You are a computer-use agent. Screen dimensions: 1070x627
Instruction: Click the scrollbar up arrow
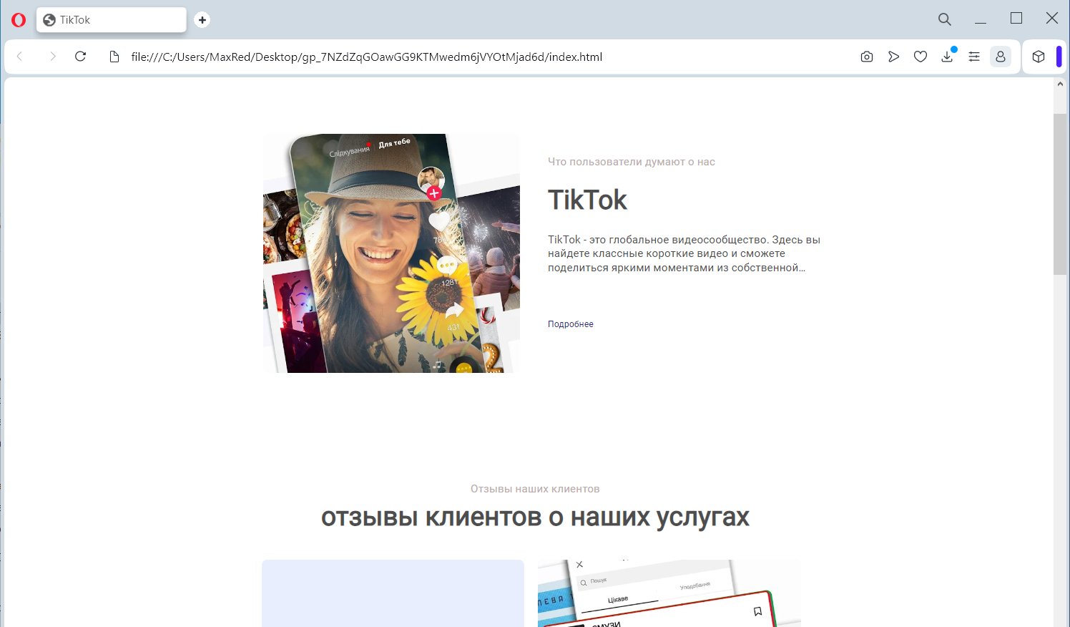click(x=1060, y=84)
